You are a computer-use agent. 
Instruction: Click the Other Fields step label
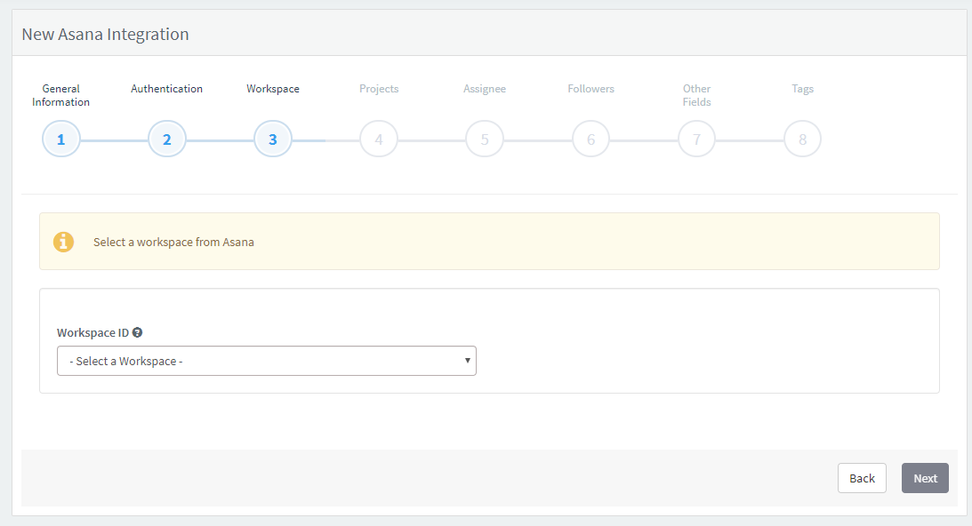point(697,95)
